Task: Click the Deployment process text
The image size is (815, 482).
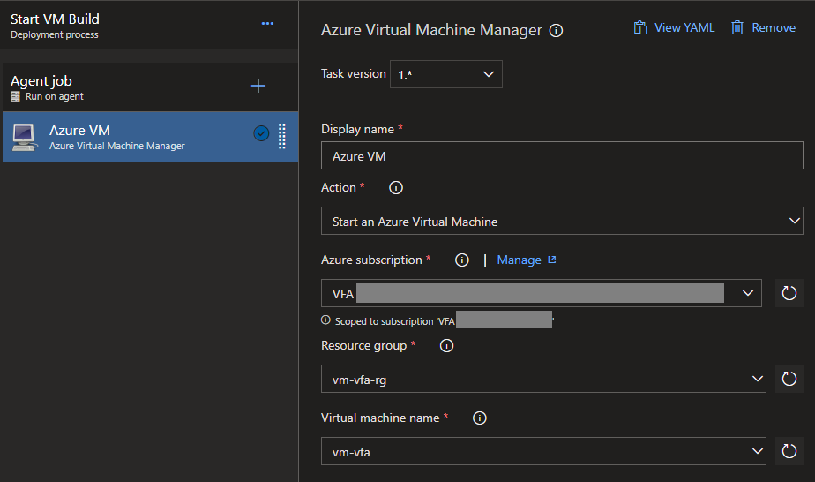Action: (55, 34)
